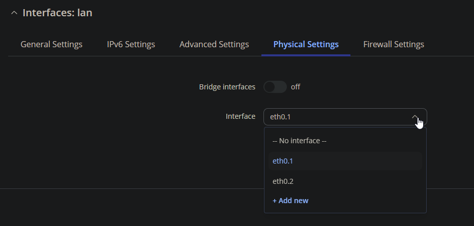Image resolution: width=474 pixels, height=226 pixels.
Task: Click the Interfaces: lan section heading
Action: point(57,13)
